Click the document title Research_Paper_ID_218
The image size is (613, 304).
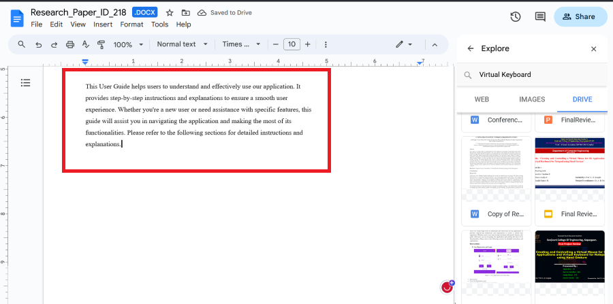(78, 12)
